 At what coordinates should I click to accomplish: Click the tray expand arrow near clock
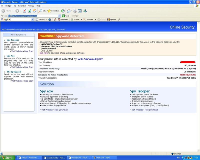(x=182, y=158)
